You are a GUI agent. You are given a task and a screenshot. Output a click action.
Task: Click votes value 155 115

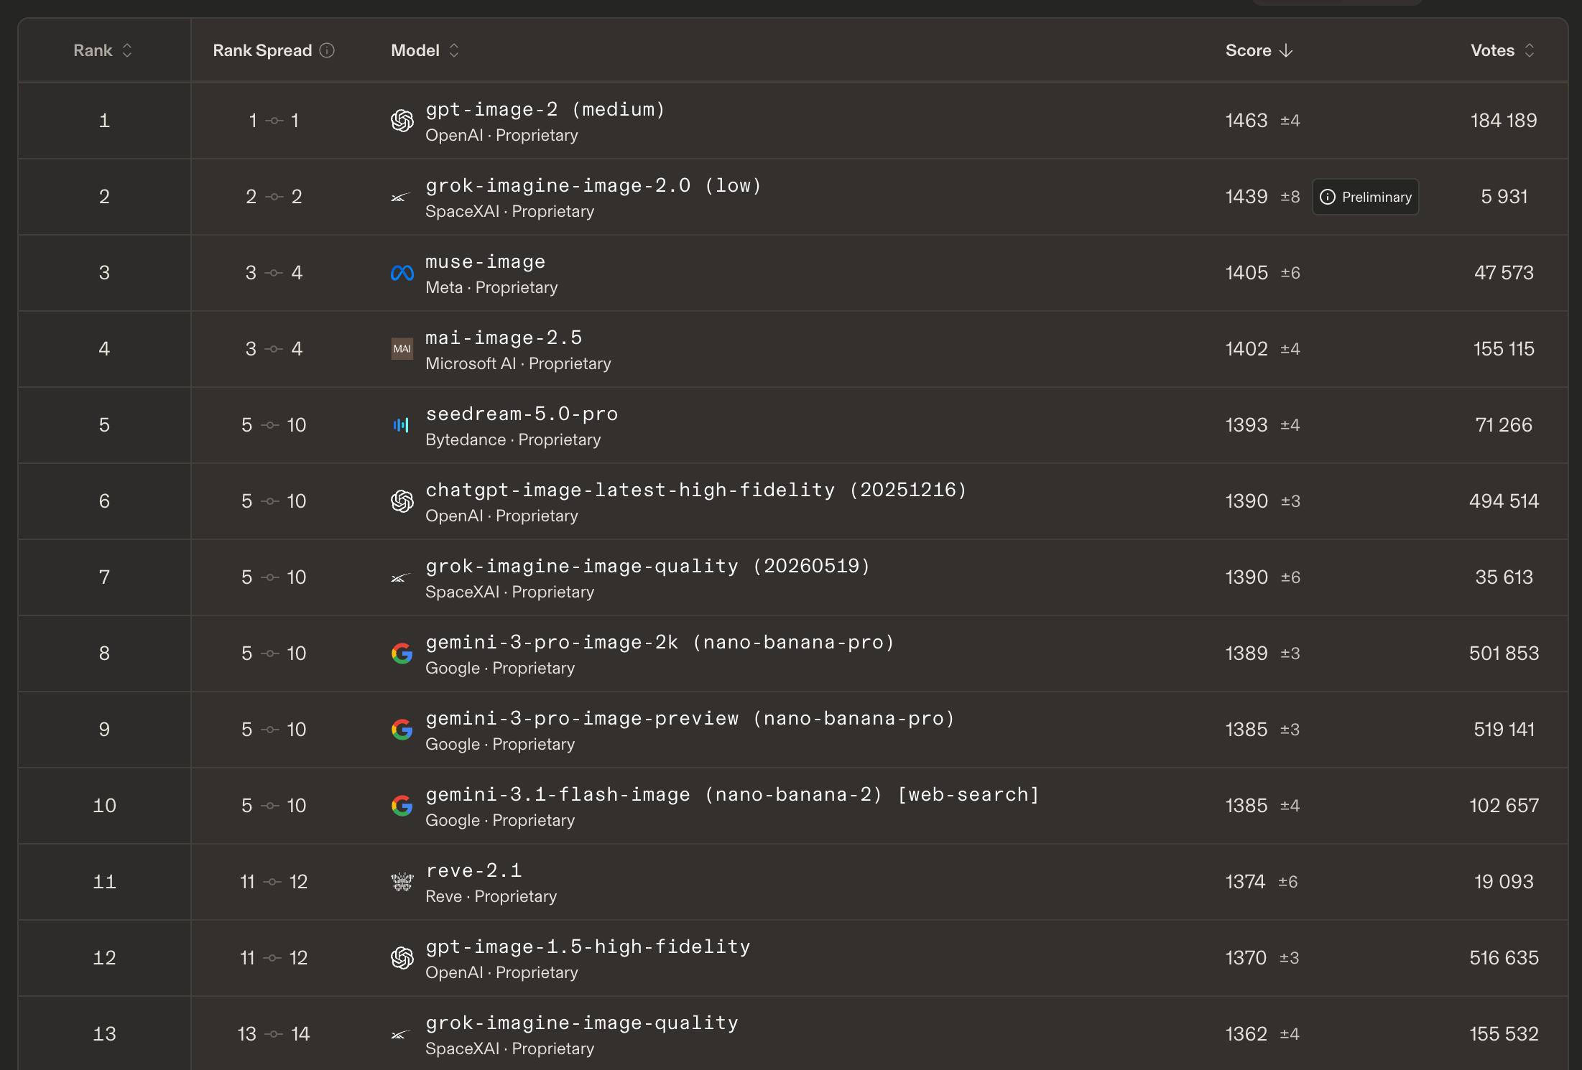[x=1504, y=349]
